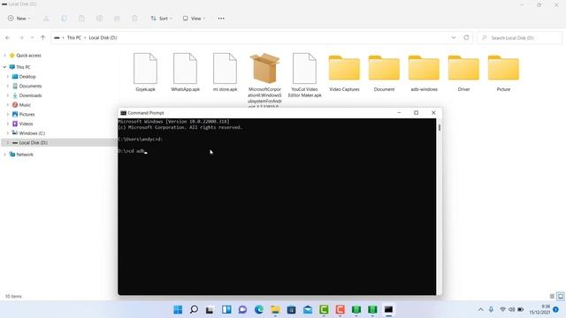Select the adb-windows folder
The image size is (566, 318).
424,72
